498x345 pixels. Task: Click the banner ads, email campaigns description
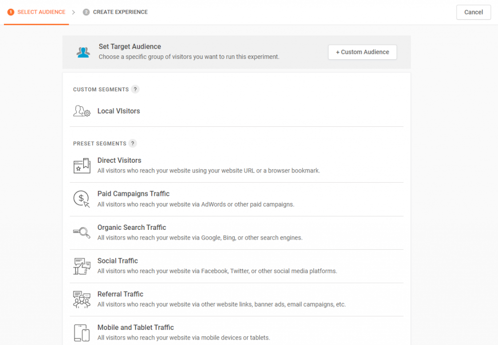221,304
